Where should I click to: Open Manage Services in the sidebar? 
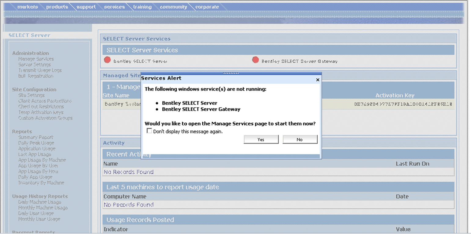click(x=36, y=59)
